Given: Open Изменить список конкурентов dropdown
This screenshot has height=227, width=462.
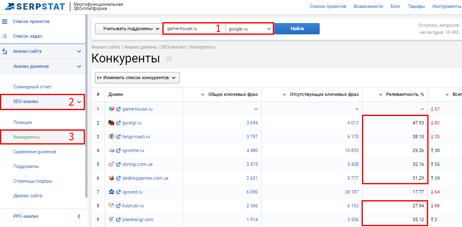Looking at the screenshot, I should click(137, 78).
